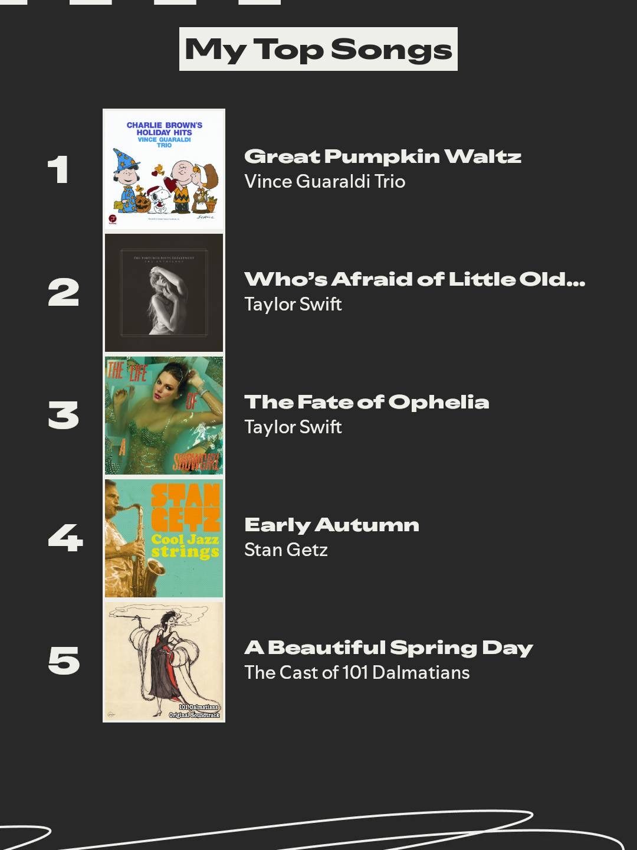This screenshot has width=637, height=850.
Task: Click the rank number 1
Action: 58,170
